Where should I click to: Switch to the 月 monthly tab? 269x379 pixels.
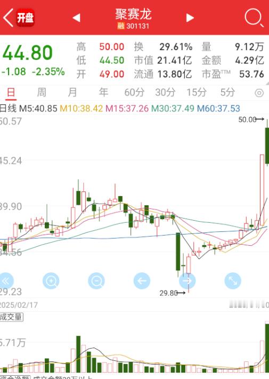pos(72,92)
